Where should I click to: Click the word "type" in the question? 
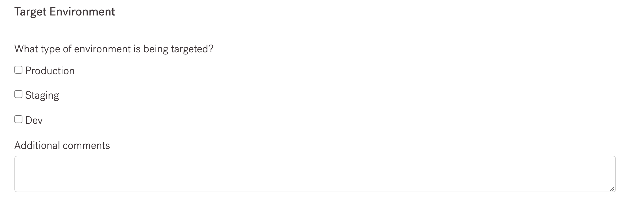[50, 49]
